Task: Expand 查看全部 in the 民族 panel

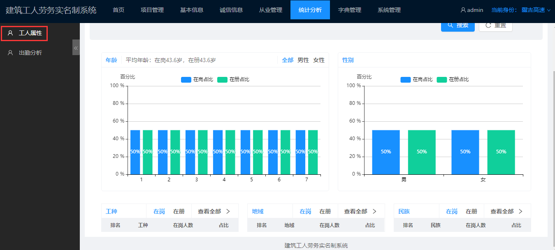Action: (506, 211)
